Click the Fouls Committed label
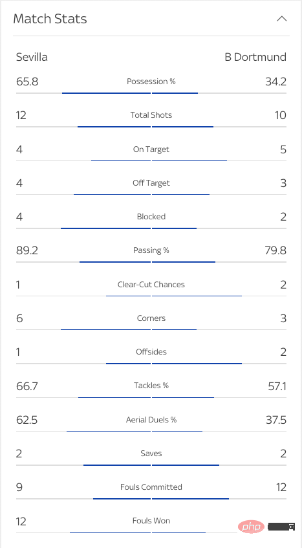 coord(151,487)
